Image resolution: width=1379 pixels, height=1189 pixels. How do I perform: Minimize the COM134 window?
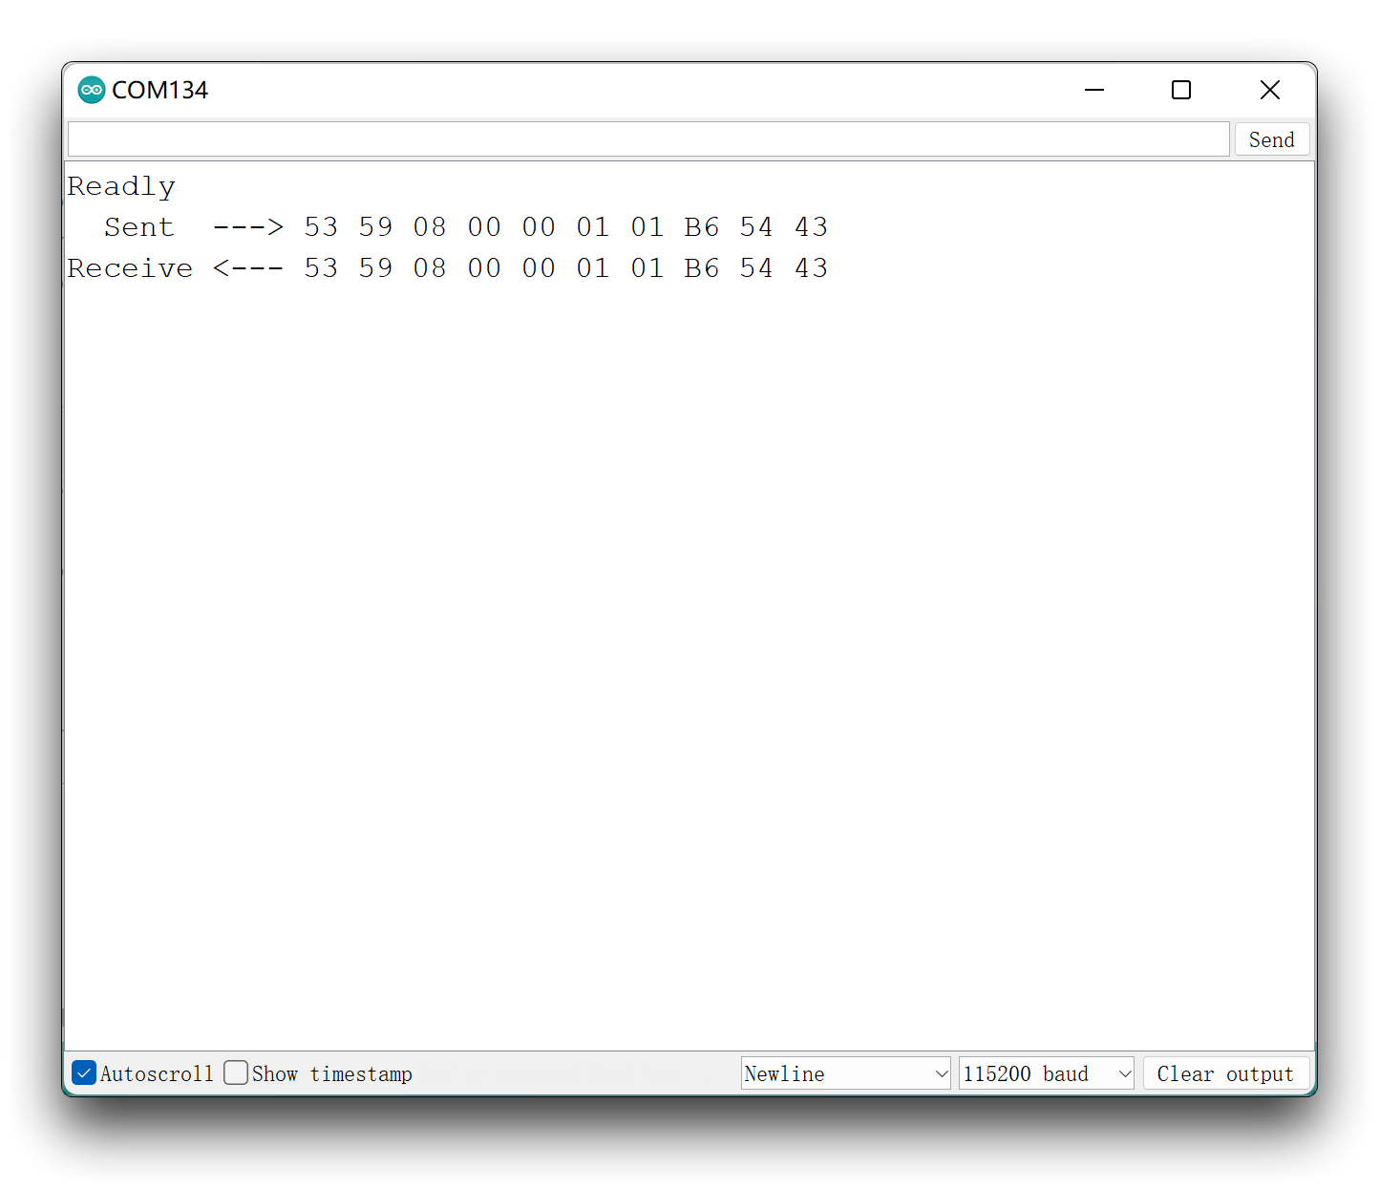(1094, 90)
